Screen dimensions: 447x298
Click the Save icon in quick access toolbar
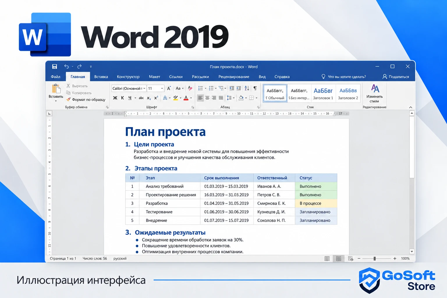(x=54, y=67)
